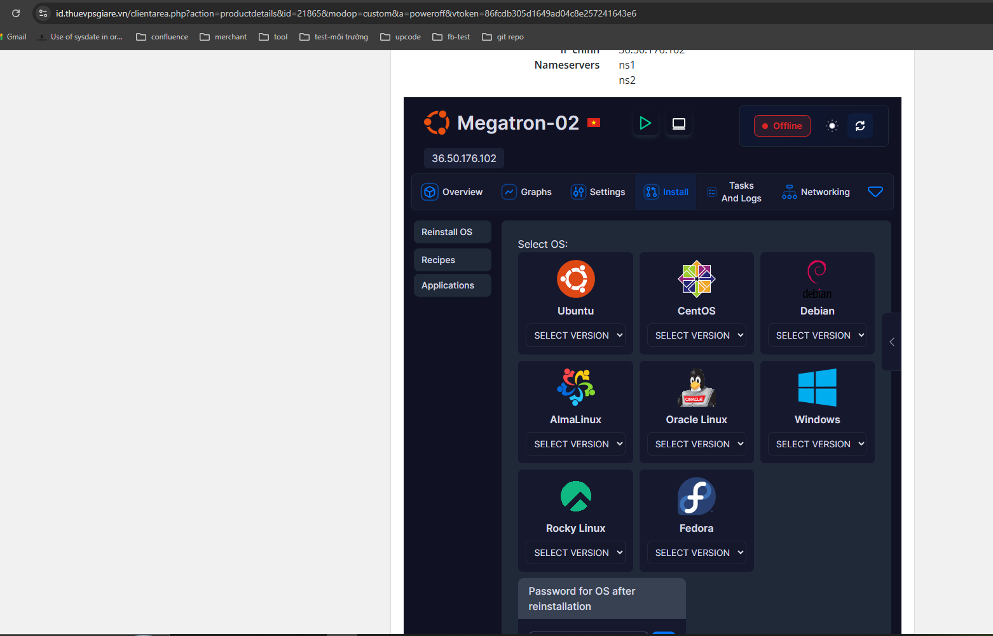The height and width of the screenshot is (636, 993).
Task: Open the Gmail bookmark
Action: [x=14, y=37]
